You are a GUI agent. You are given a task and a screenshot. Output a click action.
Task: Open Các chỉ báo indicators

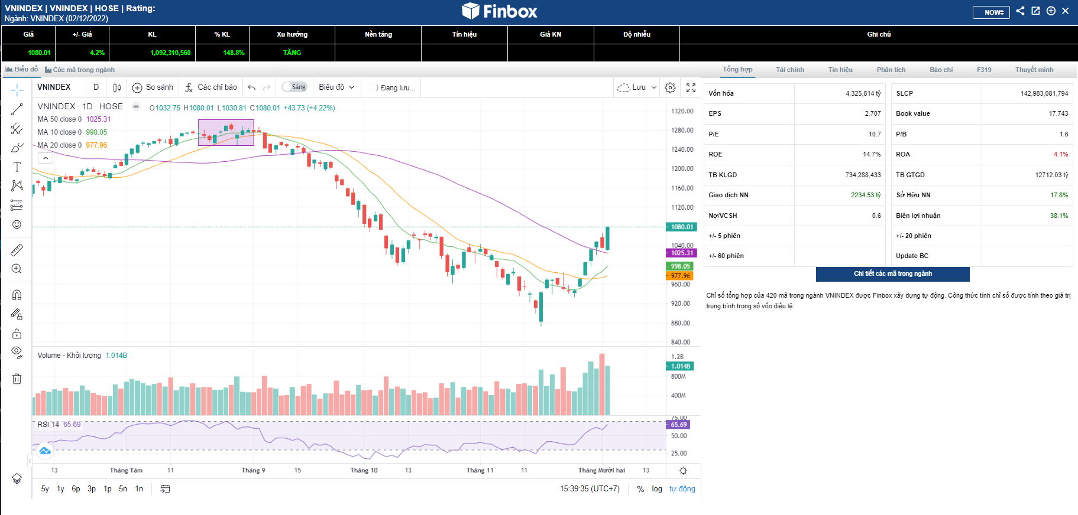click(211, 87)
